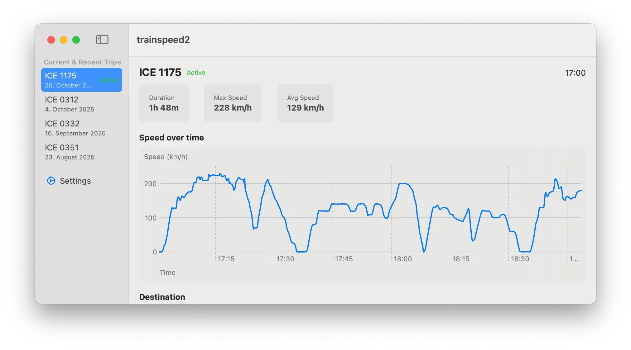Open the ICE 1175 trip heading
Image resolution: width=631 pixels, height=350 pixels.
[160, 72]
